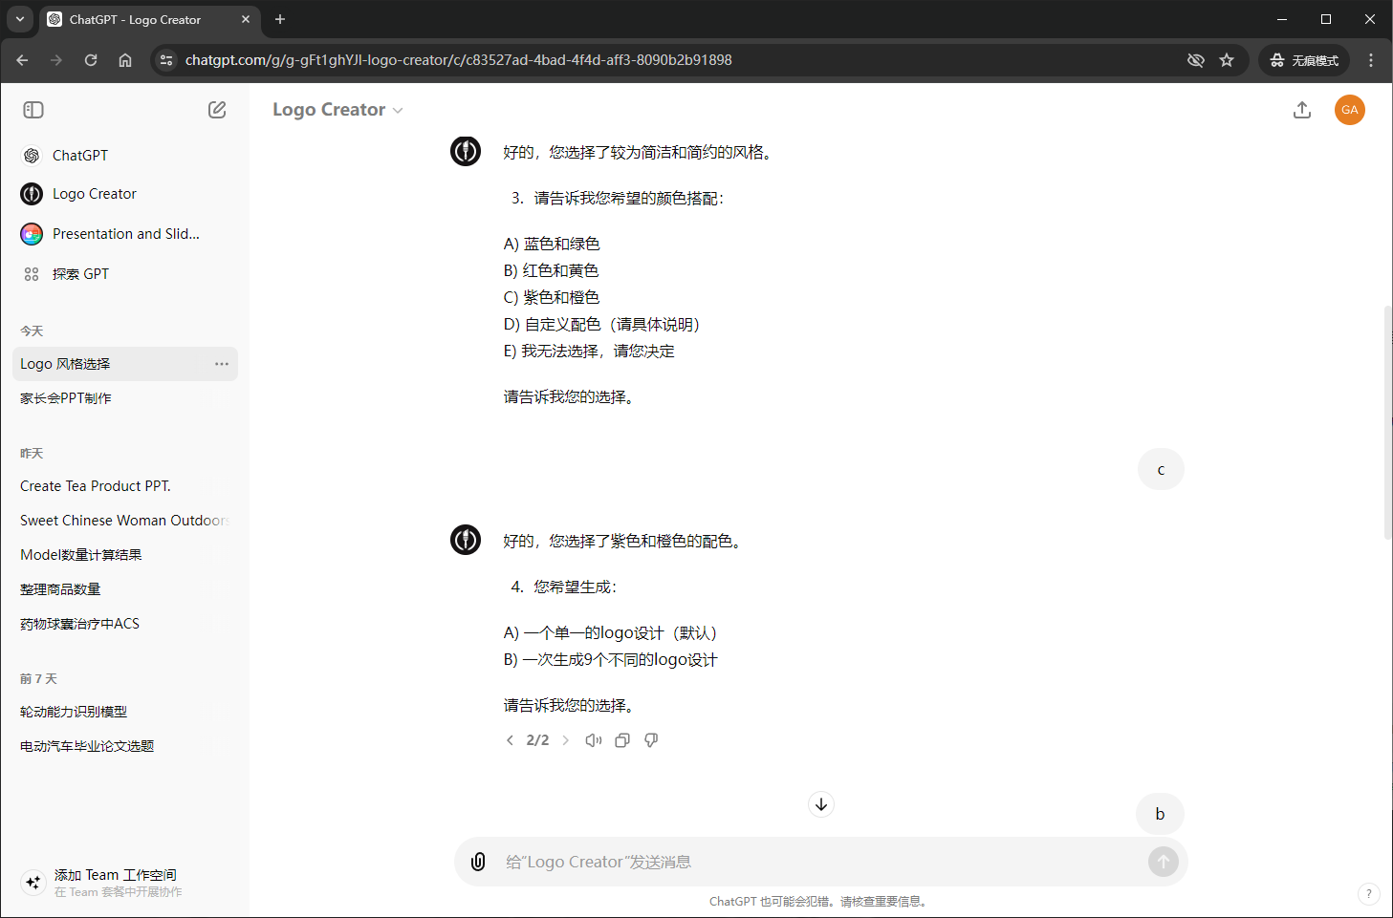Click the scroll to bottom arrow
This screenshot has height=918, width=1393.
click(820, 804)
